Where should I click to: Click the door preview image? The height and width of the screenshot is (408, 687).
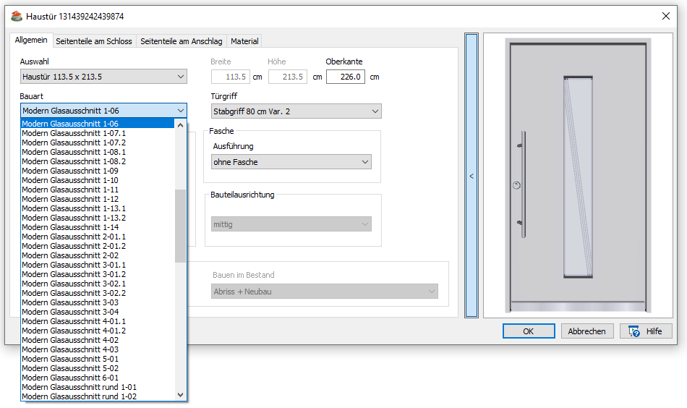coord(577,176)
